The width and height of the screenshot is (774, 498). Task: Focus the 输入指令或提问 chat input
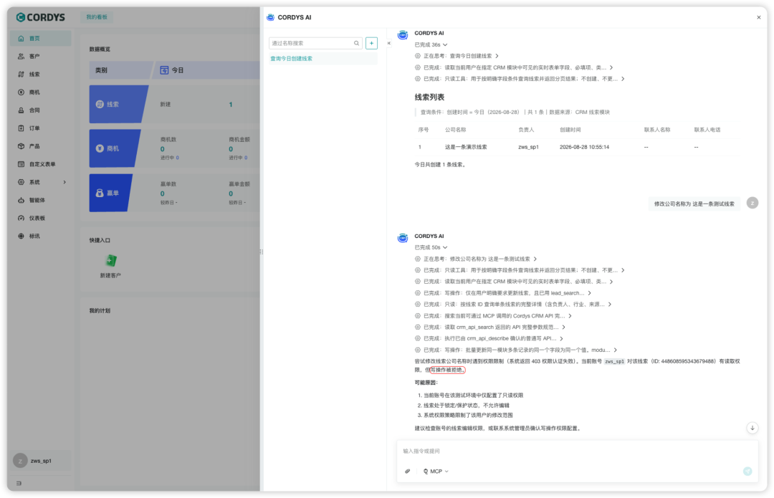point(576,451)
